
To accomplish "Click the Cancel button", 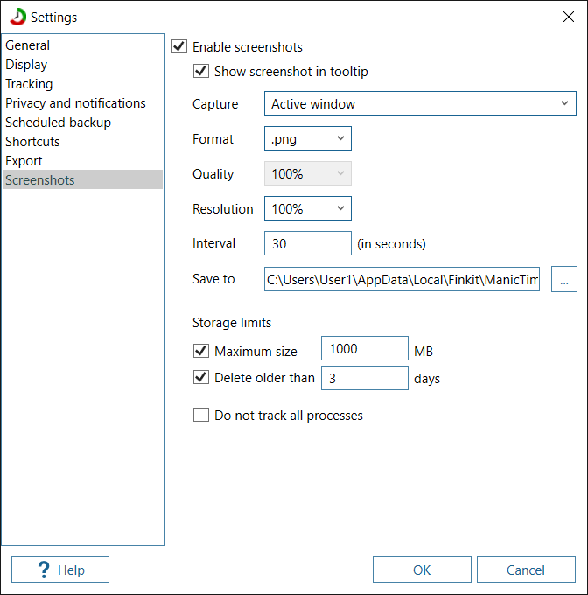I will click(526, 570).
